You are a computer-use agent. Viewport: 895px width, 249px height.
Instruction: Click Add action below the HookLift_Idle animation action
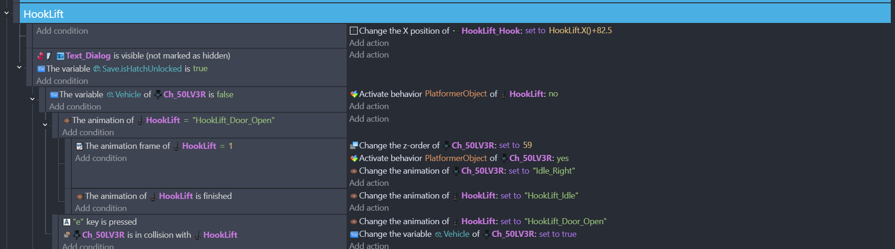pyautogui.click(x=369, y=208)
